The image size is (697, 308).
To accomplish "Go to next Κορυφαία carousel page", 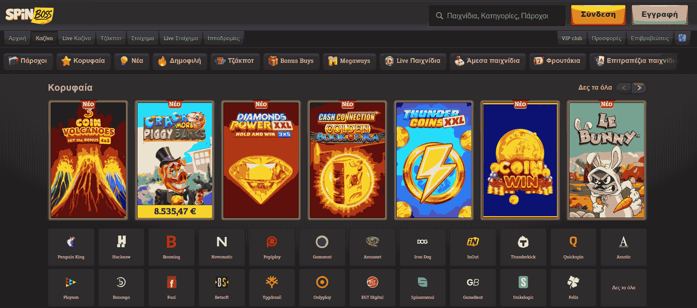I will tap(639, 87).
